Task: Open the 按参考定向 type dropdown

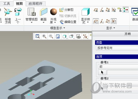Action: click(x=117, y=48)
